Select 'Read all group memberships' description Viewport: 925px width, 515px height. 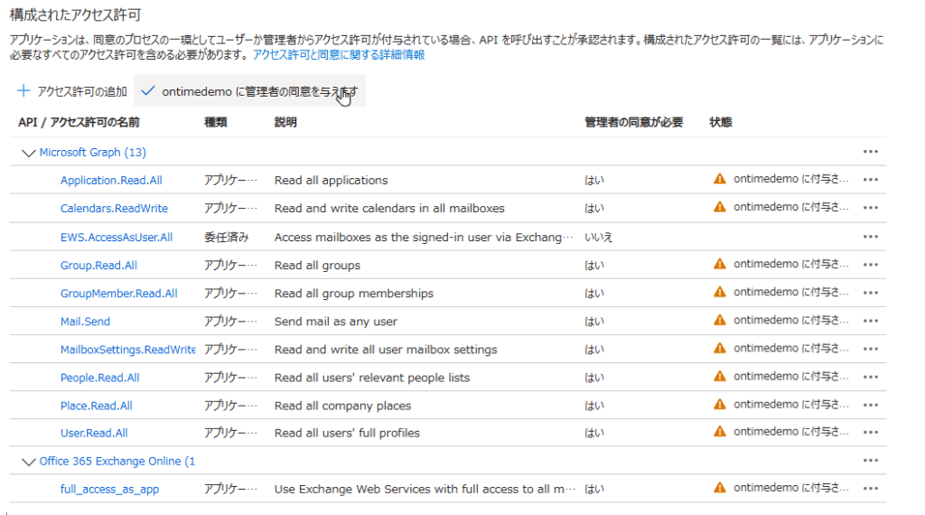tap(354, 294)
